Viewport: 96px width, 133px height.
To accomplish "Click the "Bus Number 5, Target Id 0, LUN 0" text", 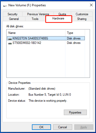I will 50,95.
